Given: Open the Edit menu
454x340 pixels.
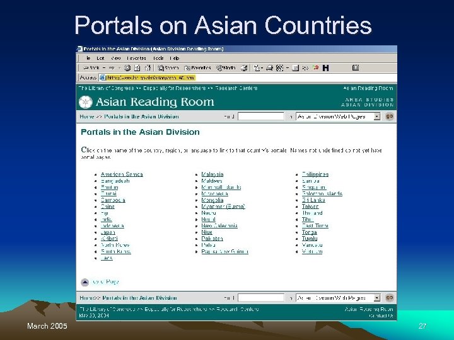Looking at the screenshot, I should [100, 58].
